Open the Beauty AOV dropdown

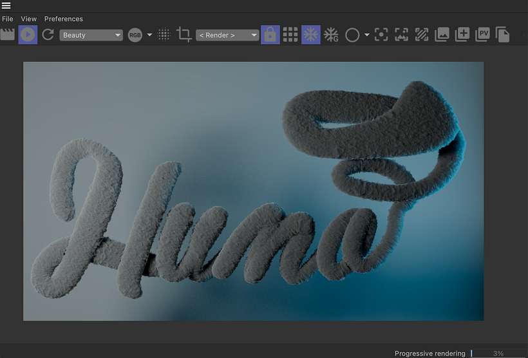pos(91,35)
